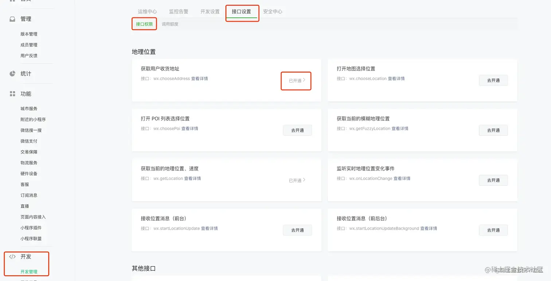Open 查看详情 link for wx.getFuzzyLocation

click(400, 129)
